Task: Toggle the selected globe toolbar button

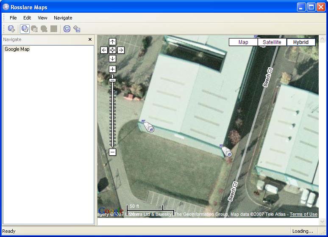Action: click(x=25, y=29)
